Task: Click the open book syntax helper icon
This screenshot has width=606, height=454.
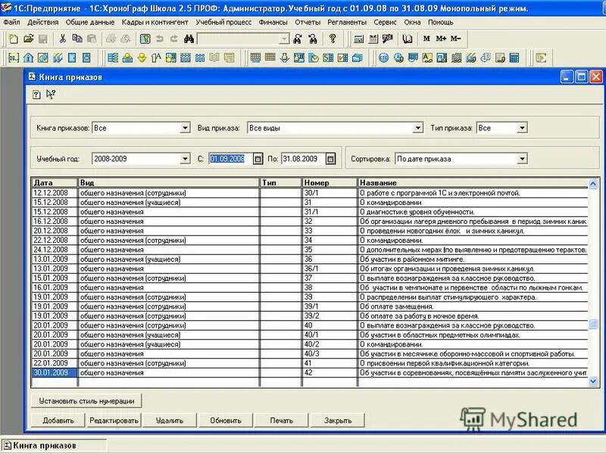Action: click(407, 39)
